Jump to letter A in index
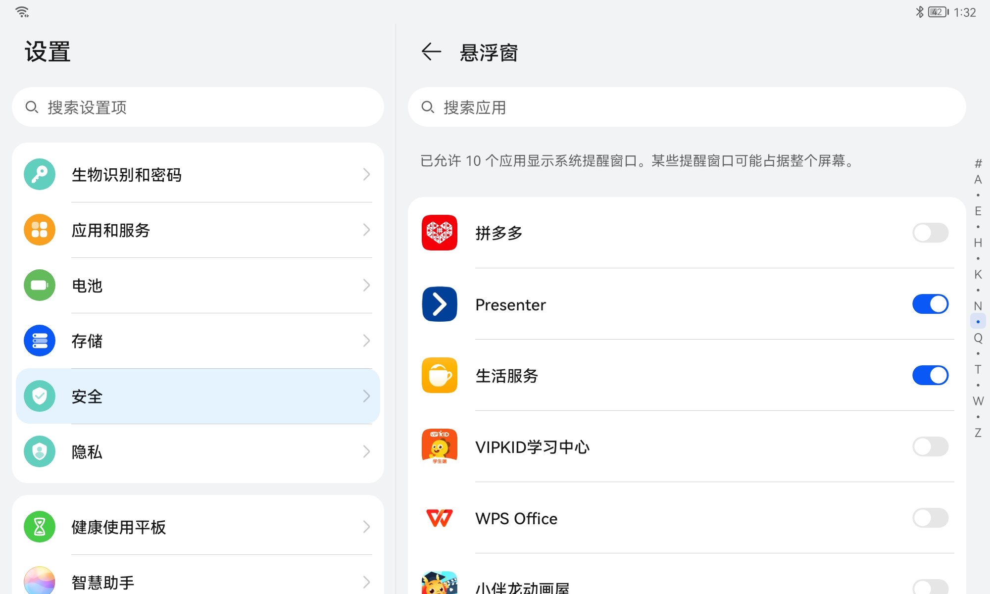990x594 pixels. (x=978, y=179)
